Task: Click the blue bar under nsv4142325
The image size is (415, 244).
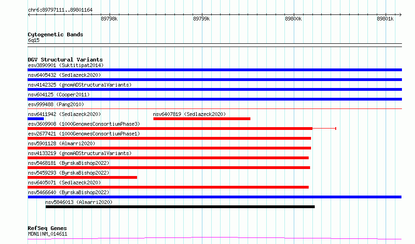Action: (x=214, y=89)
